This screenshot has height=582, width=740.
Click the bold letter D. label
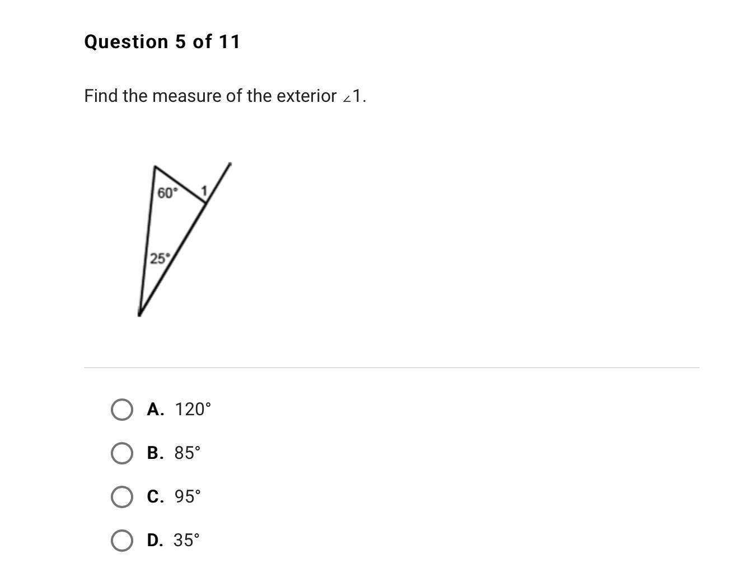(155, 541)
